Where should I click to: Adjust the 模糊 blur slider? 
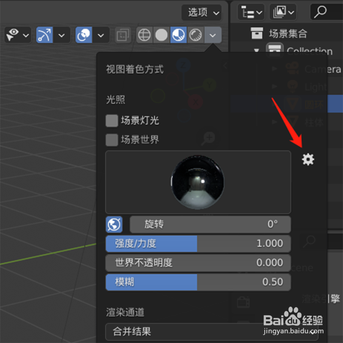tap(198, 282)
